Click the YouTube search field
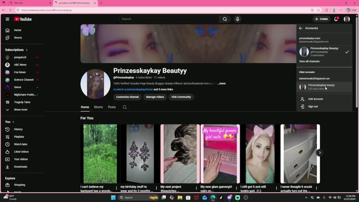The height and width of the screenshot is (202, 359). pyautogui.click(x=169, y=19)
